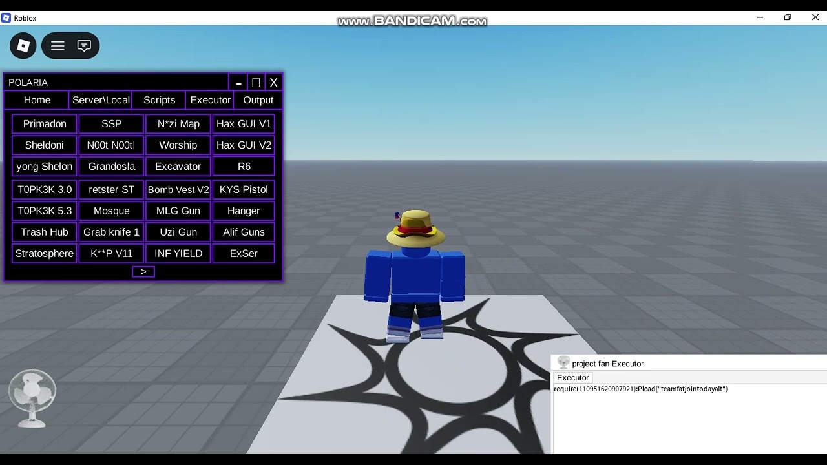Run the Uzi Gun script
827x465 pixels.
pos(178,232)
